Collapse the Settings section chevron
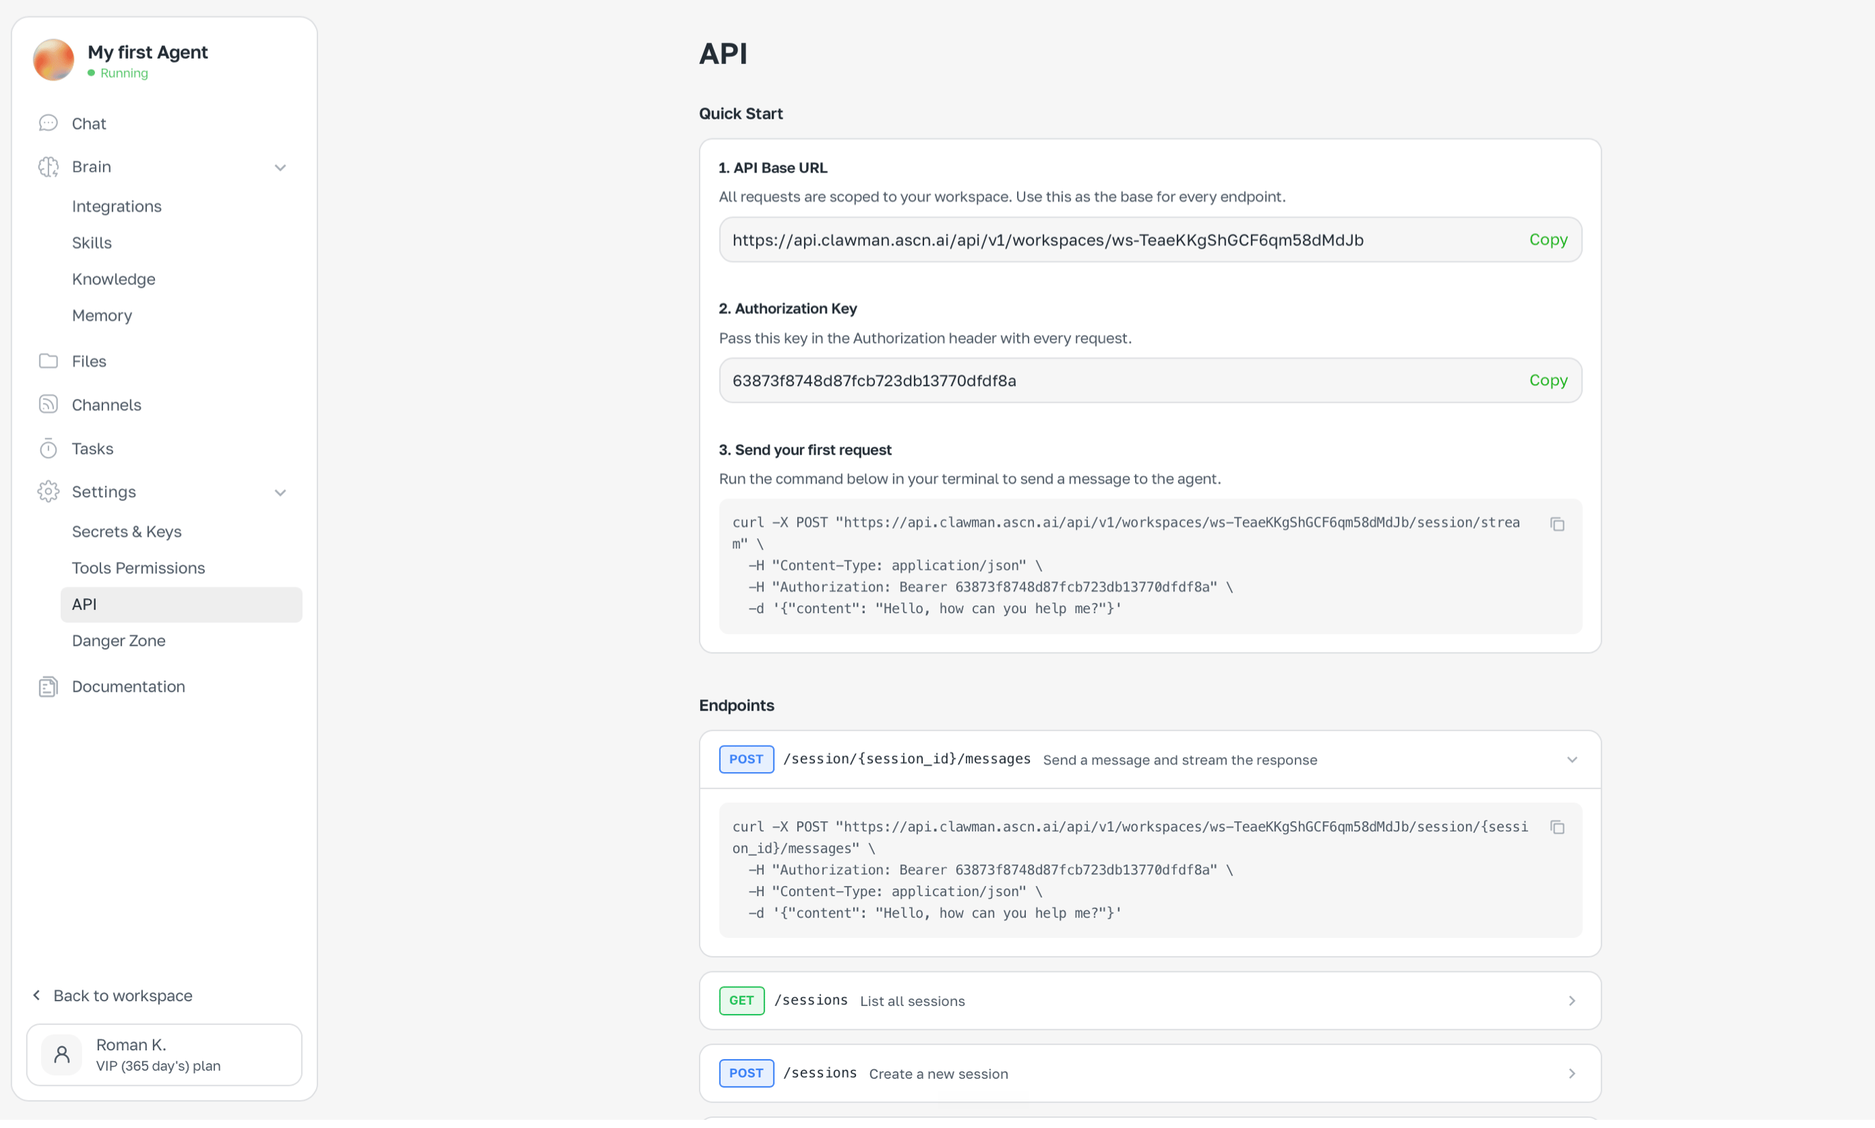 tap(280, 492)
